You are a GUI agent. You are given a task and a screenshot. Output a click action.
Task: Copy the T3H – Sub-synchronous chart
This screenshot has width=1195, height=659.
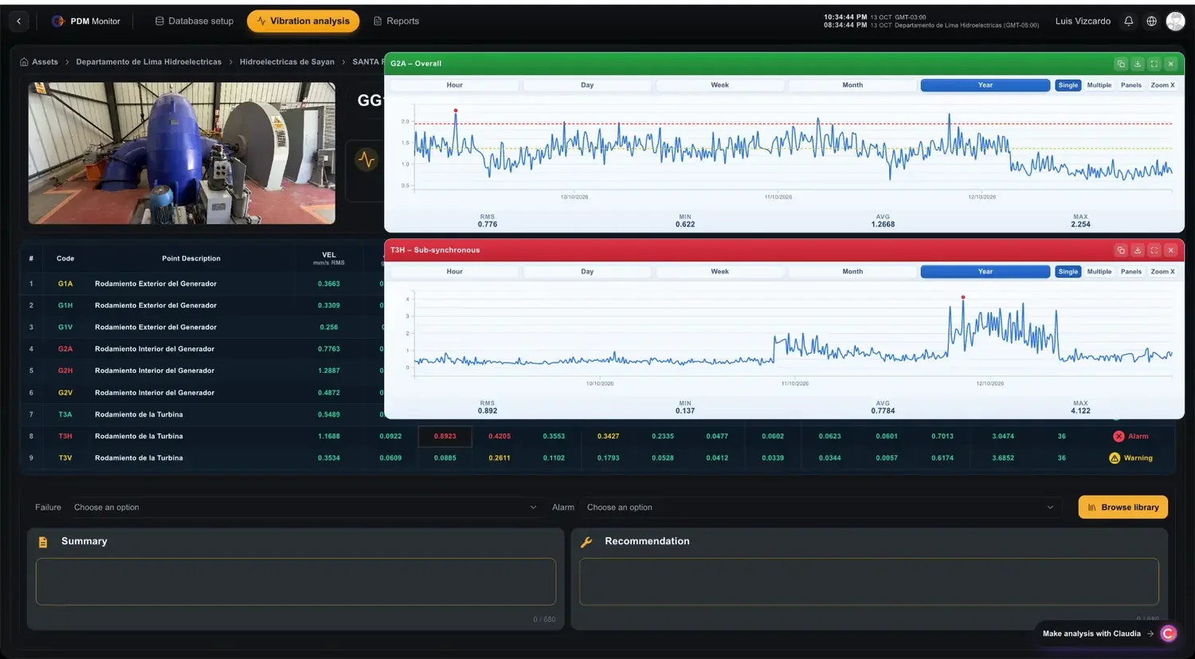pos(1121,250)
